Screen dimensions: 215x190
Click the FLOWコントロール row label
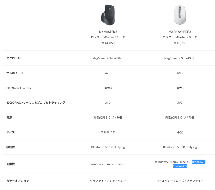point(19,88)
